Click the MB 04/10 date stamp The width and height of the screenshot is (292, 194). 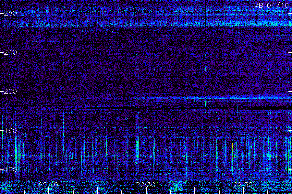271,5
